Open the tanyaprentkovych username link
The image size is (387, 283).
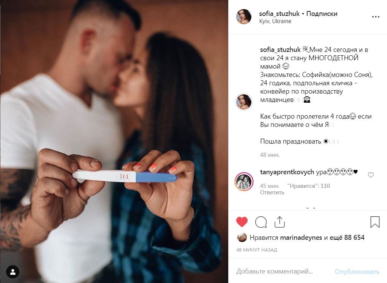pos(287,172)
